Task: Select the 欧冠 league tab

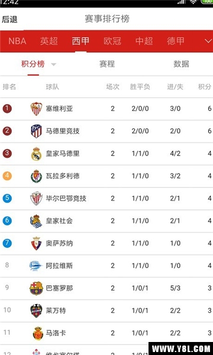Action: point(112,41)
